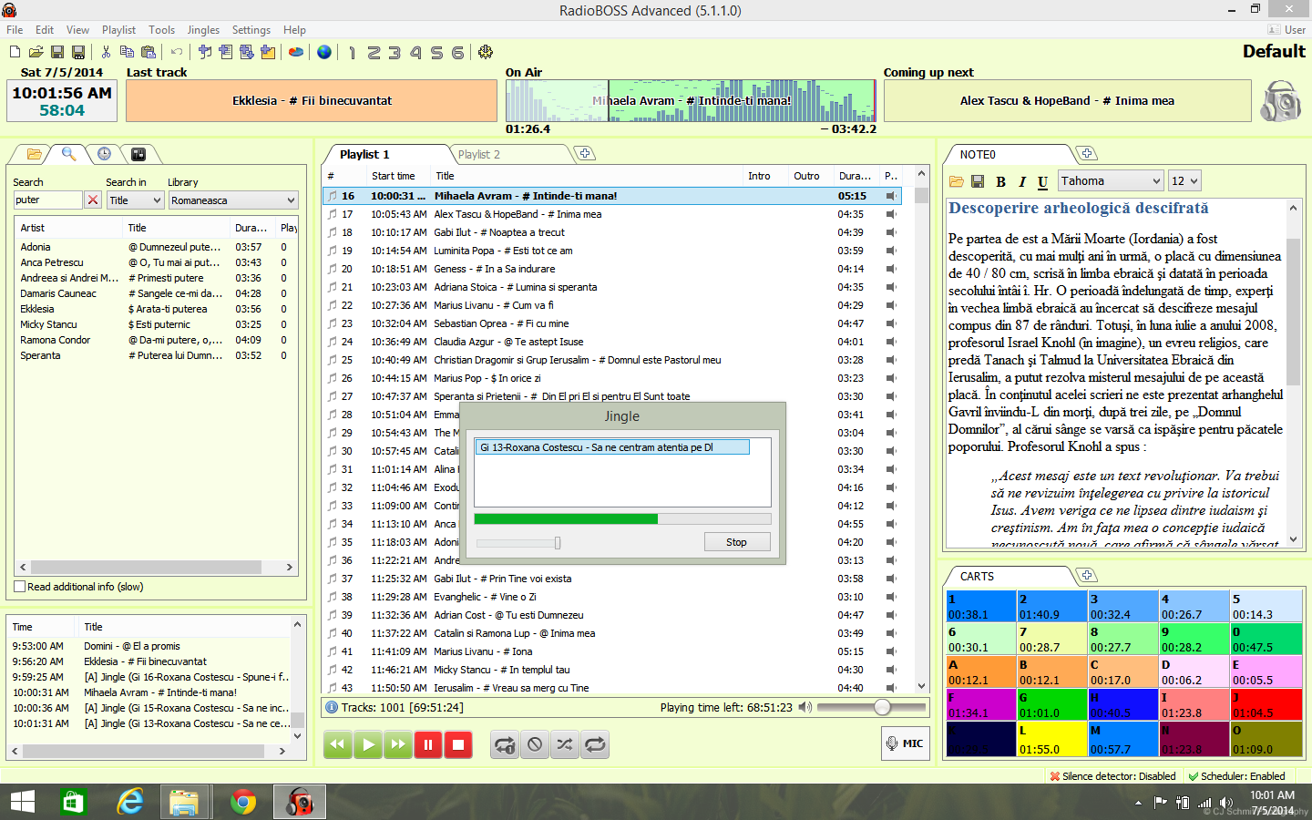
Task: Open the Library dropdown showing Romaneasca
Action: coord(233,200)
